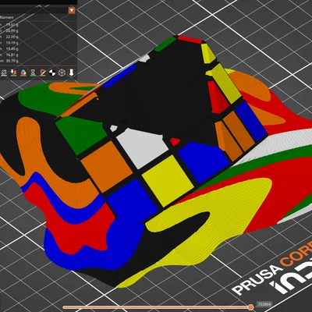Toggle pause prints hourglass icon
Screen dimensions: 312x312
coord(33,73)
